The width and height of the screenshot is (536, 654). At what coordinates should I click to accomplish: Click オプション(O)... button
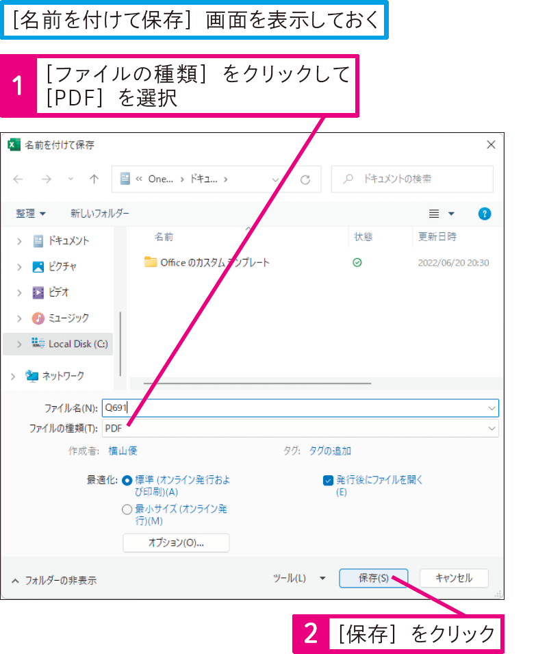click(x=176, y=542)
